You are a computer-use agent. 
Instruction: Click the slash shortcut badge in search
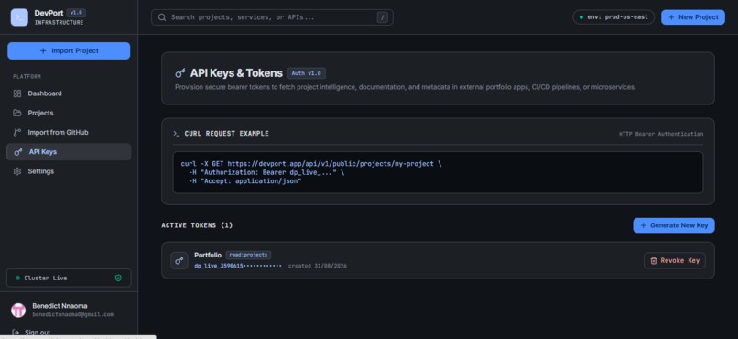(383, 17)
